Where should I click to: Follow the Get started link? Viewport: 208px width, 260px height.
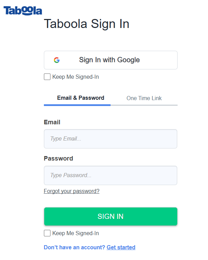coord(121,247)
